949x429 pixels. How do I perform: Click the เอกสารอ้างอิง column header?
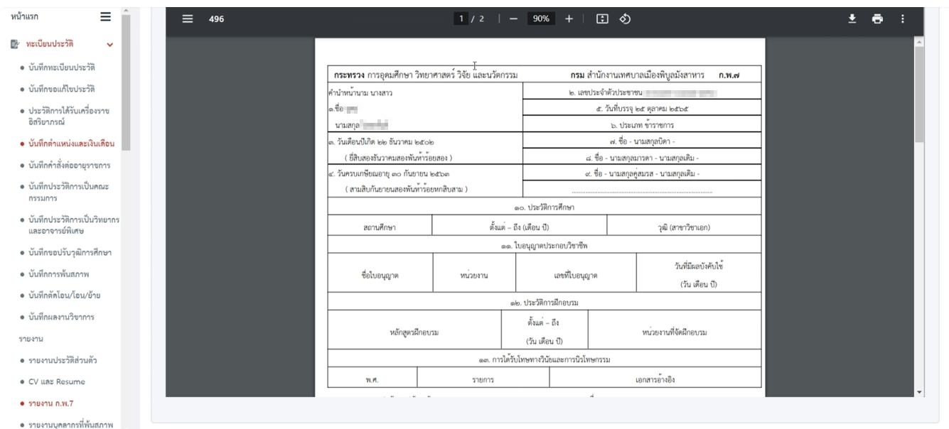pyautogui.click(x=654, y=380)
